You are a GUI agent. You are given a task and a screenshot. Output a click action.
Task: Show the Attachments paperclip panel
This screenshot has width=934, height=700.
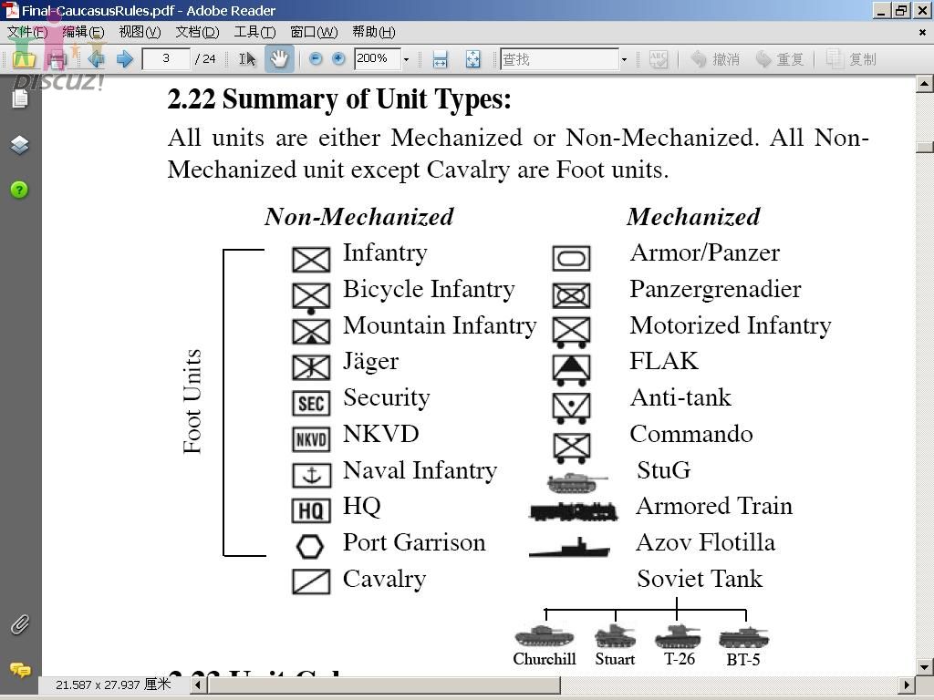pyautogui.click(x=20, y=624)
